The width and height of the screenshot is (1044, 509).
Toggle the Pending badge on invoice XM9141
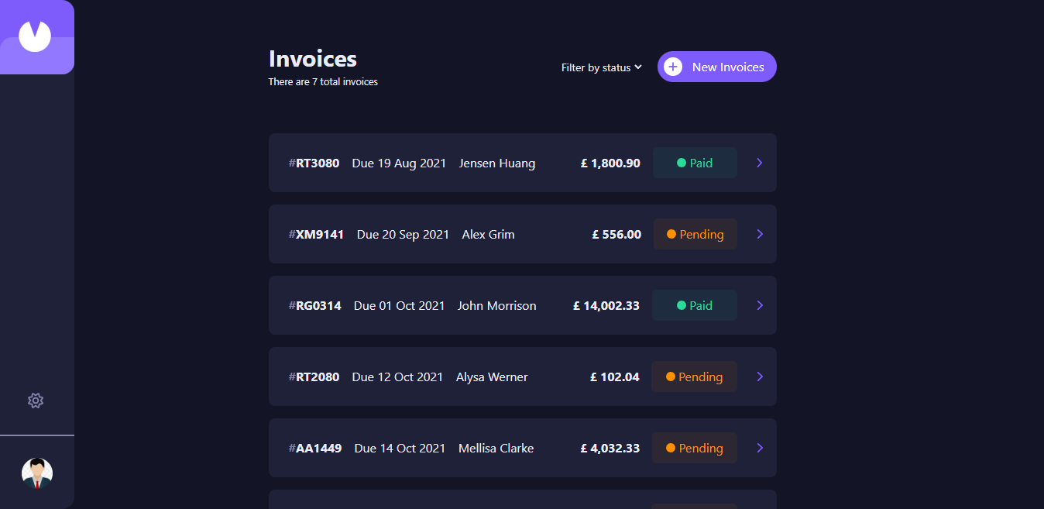[695, 234]
